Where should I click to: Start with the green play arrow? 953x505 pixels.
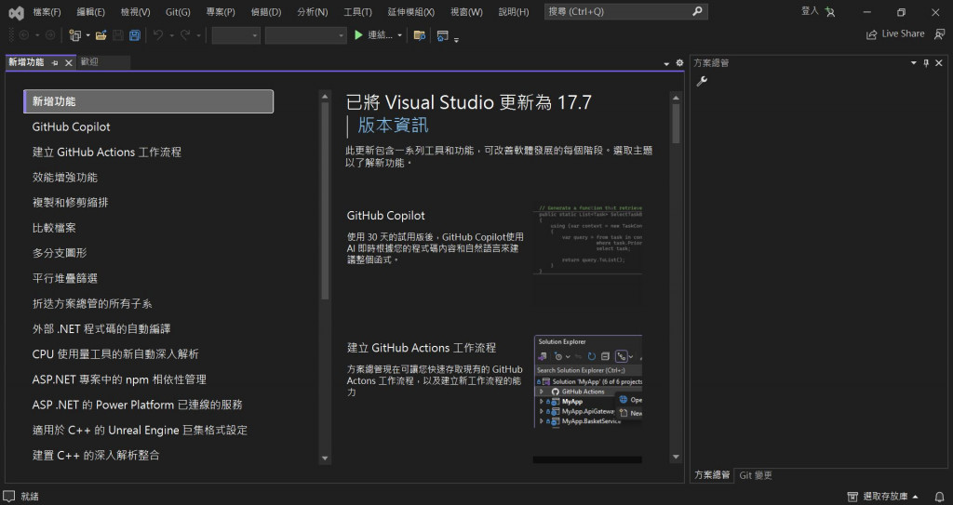(358, 35)
